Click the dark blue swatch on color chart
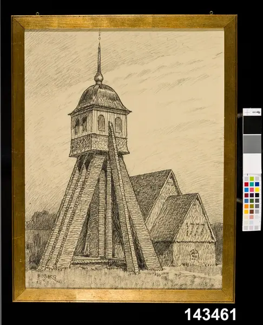Viewport: 263px width, 325px height. (257, 184)
